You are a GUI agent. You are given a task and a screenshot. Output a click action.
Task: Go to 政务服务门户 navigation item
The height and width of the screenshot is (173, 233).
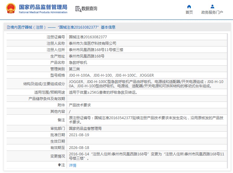pyautogui.click(x=212, y=12)
